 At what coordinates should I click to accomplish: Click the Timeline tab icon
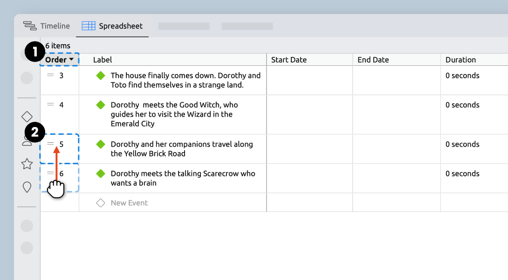pos(30,26)
